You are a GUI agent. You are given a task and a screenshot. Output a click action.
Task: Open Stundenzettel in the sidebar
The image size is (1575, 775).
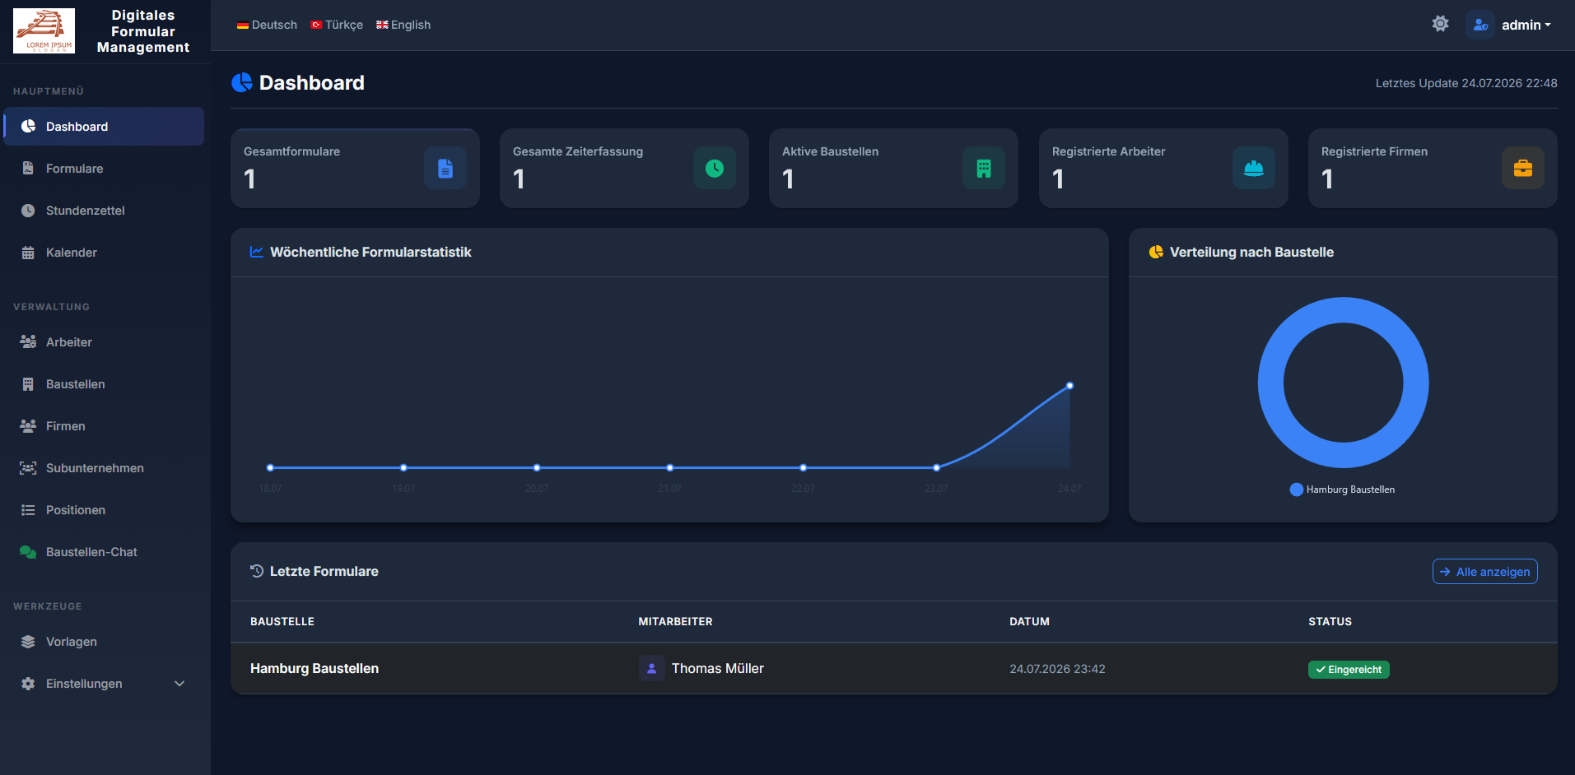(x=104, y=210)
